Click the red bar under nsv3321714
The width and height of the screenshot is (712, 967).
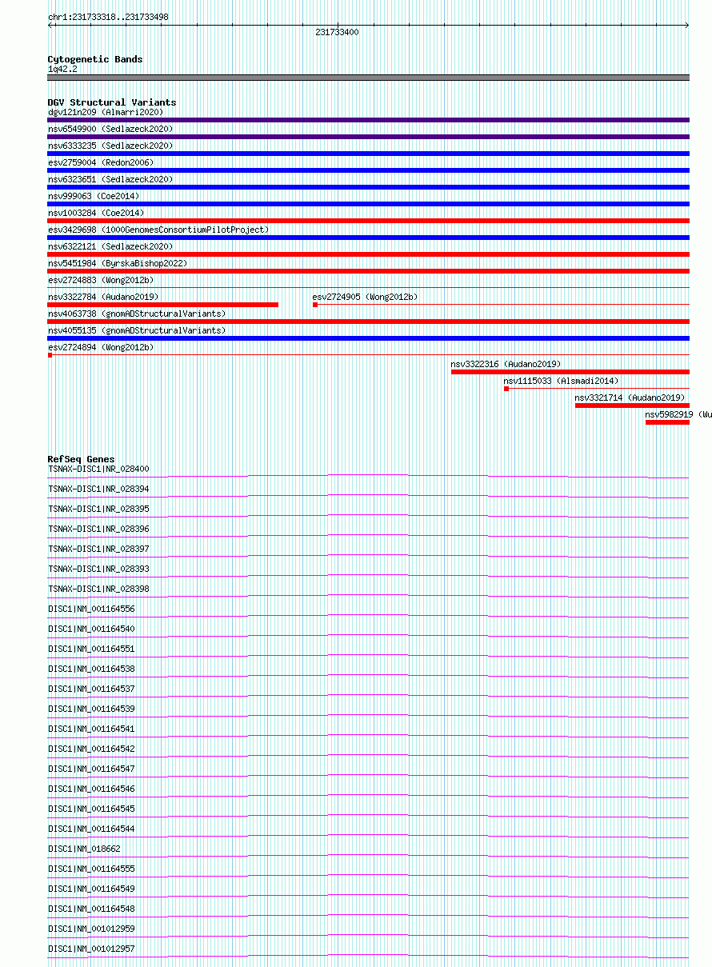[632, 406]
